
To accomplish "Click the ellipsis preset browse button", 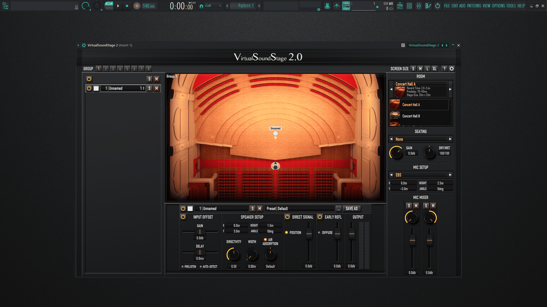I will [x=338, y=209].
